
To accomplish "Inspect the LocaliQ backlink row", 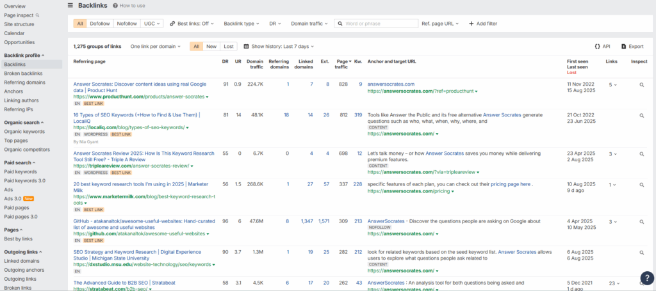I will [x=642, y=116].
